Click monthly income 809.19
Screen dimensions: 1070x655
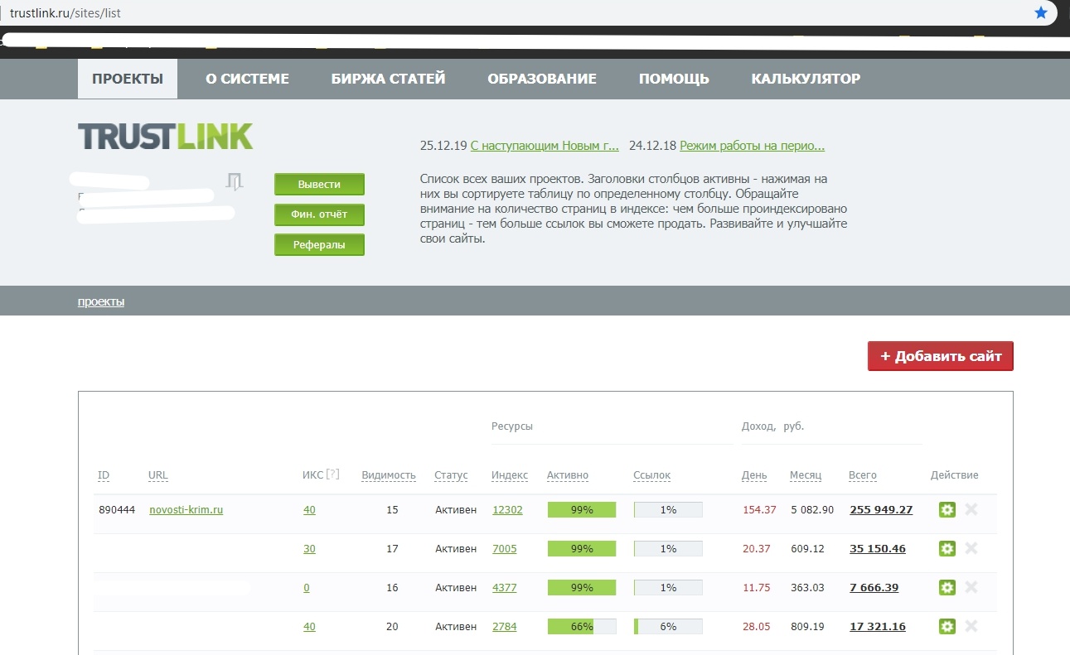807,626
